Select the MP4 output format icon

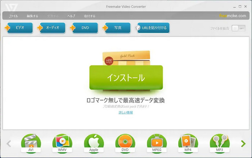(x=188, y=143)
